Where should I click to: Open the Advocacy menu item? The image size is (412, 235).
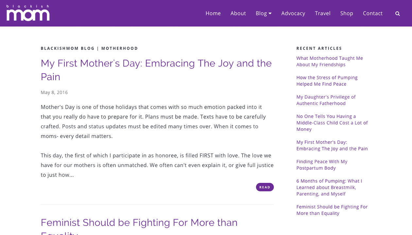(x=293, y=13)
